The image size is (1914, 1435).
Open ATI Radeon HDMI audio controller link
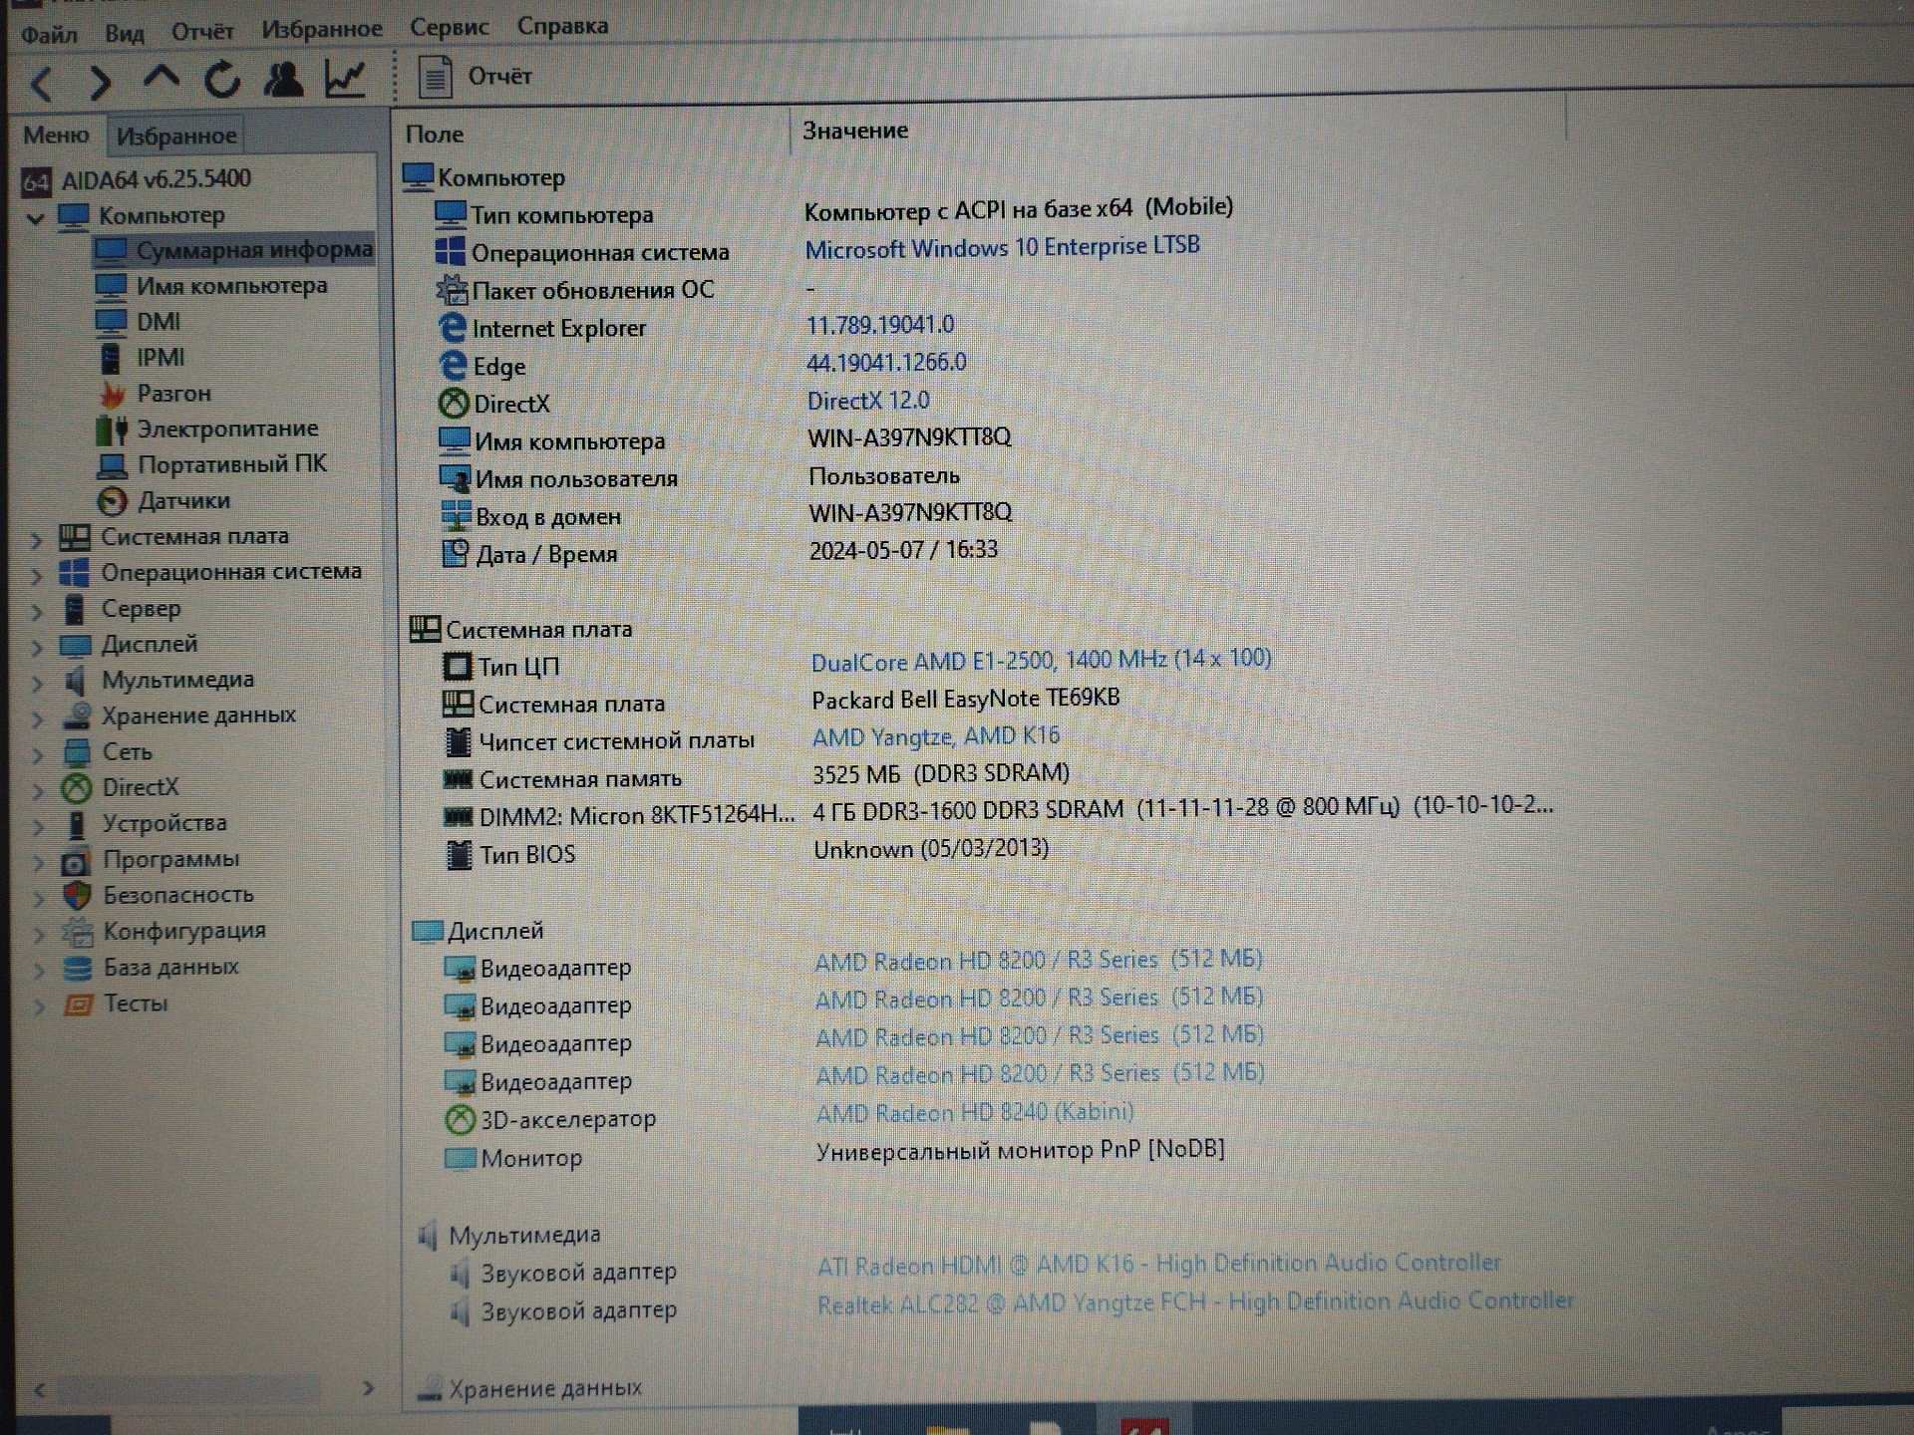tap(1159, 1265)
